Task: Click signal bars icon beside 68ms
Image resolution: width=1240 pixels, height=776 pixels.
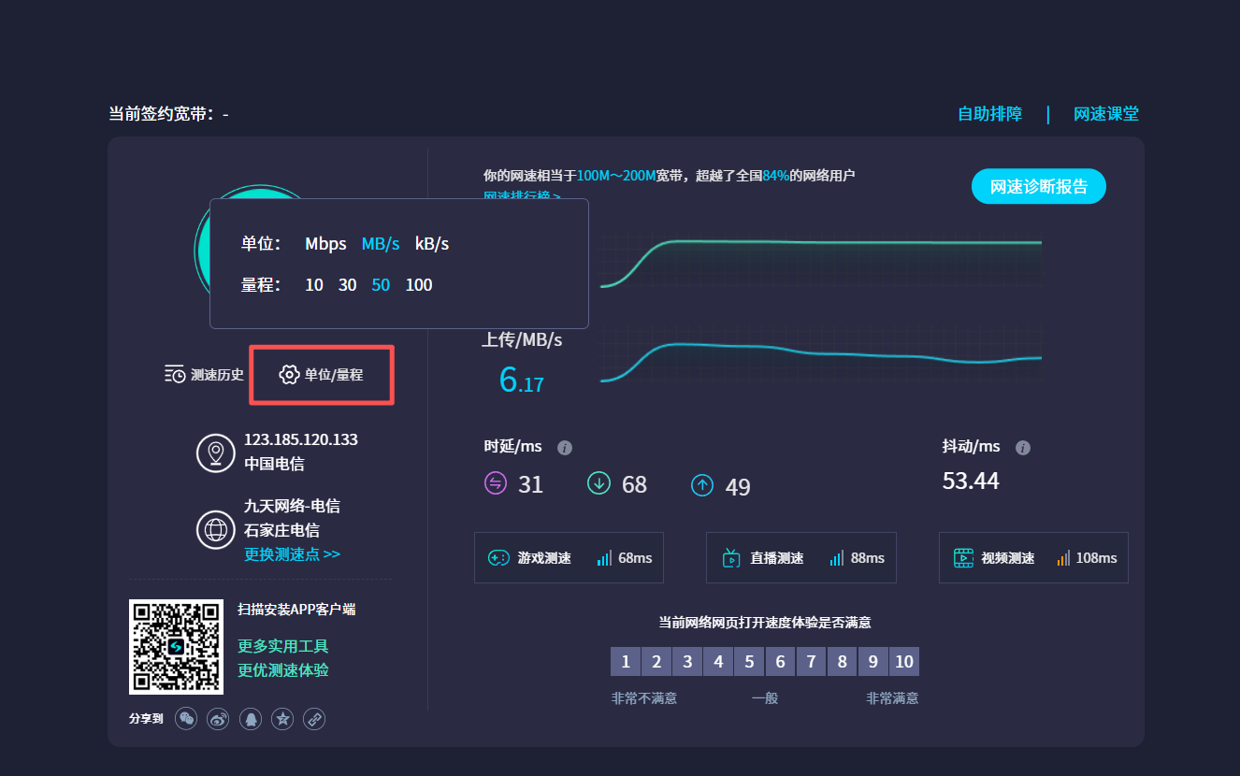Action: click(604, 558)
